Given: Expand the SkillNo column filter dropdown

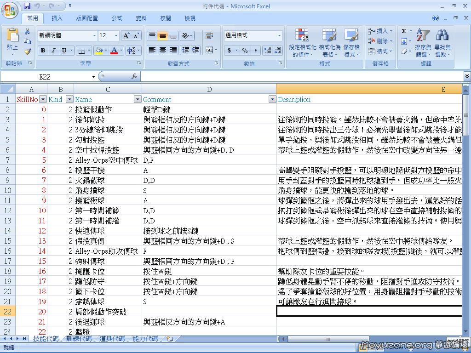Looking at the screenshot, I should pyautogui.click(x=43, y=99).
